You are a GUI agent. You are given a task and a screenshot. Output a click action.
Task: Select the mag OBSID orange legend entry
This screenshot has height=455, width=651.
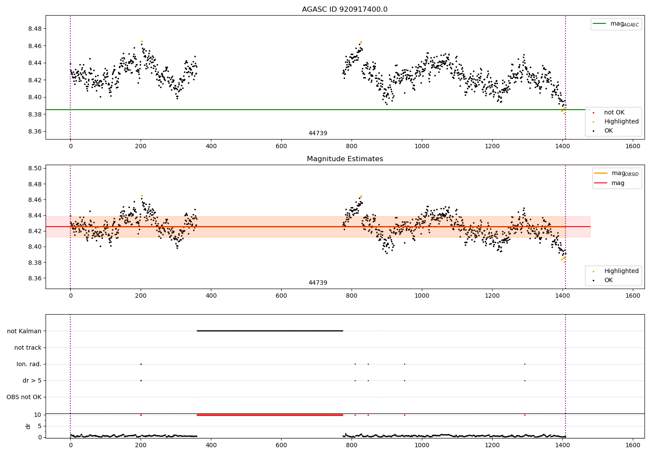click(x=616, y=173)
